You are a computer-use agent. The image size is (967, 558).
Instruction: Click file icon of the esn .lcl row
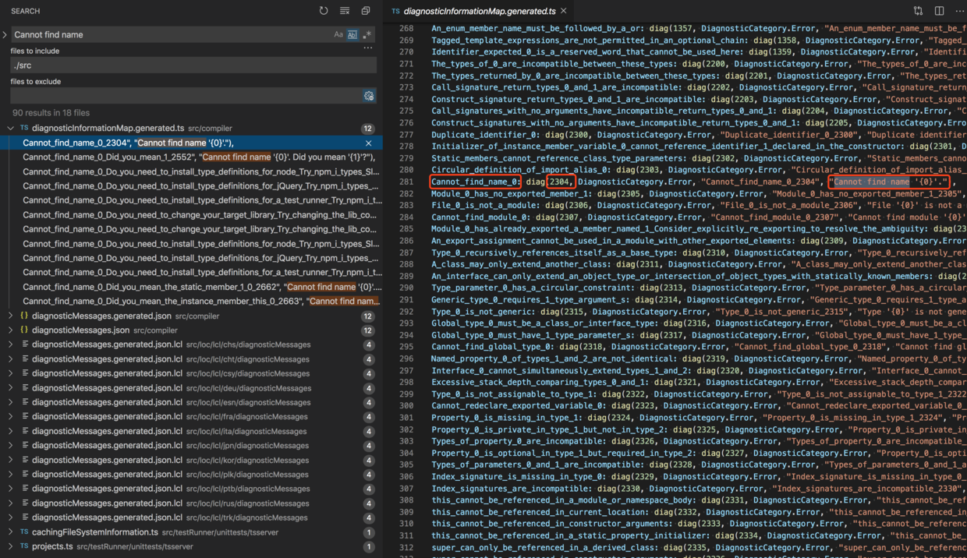[x=25, y=402]
